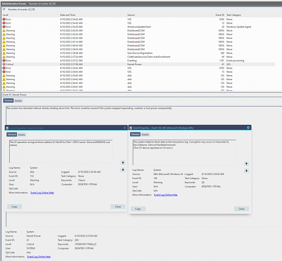Select DistributedCOM row at 2:41:14 AM

(x=138, y=42)
